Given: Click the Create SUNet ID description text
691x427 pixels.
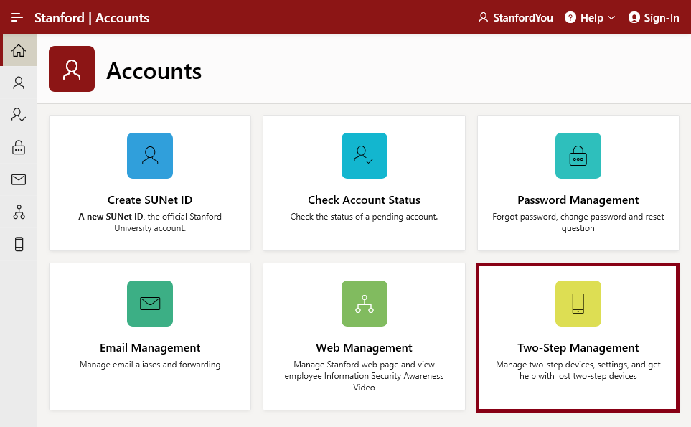Looking at the screenshot, I should [x=150, y=222].
